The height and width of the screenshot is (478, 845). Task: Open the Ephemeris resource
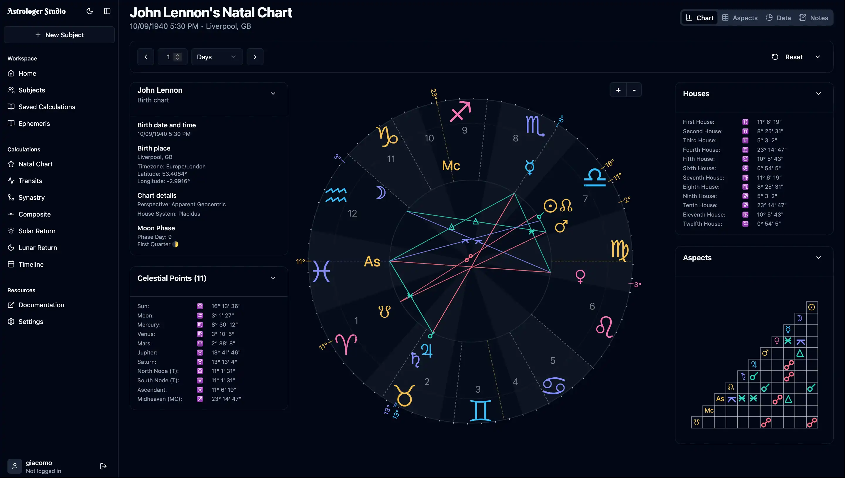pos(34,124)
